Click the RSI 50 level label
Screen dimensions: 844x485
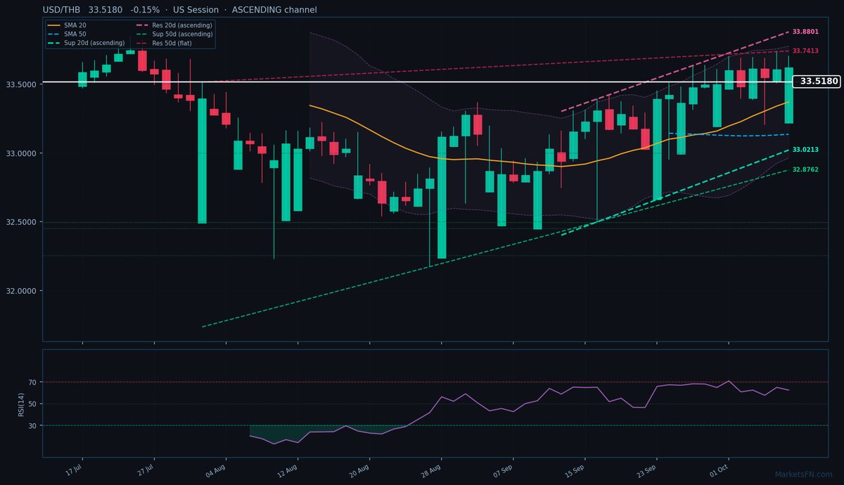tap(33, 404)
